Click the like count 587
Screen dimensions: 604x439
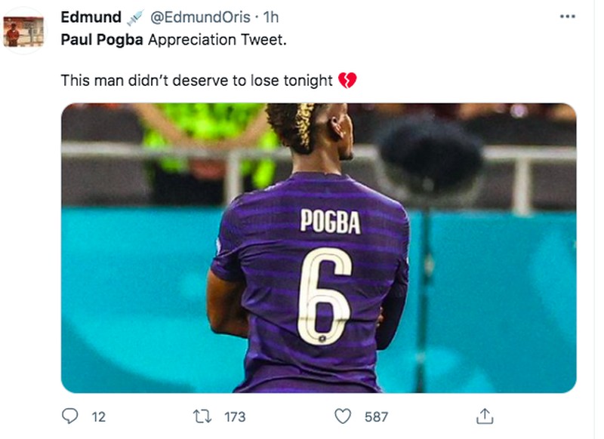point(377,416)
